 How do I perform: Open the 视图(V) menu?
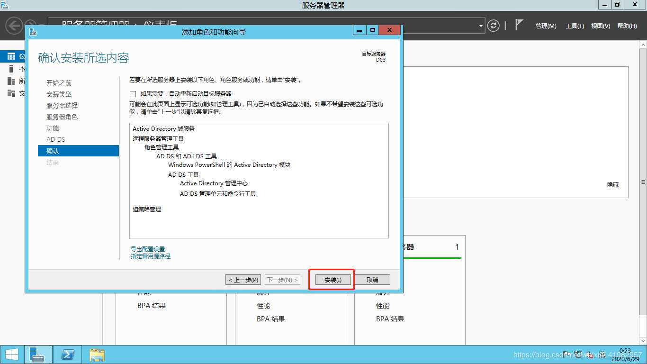tap(601, 26)
